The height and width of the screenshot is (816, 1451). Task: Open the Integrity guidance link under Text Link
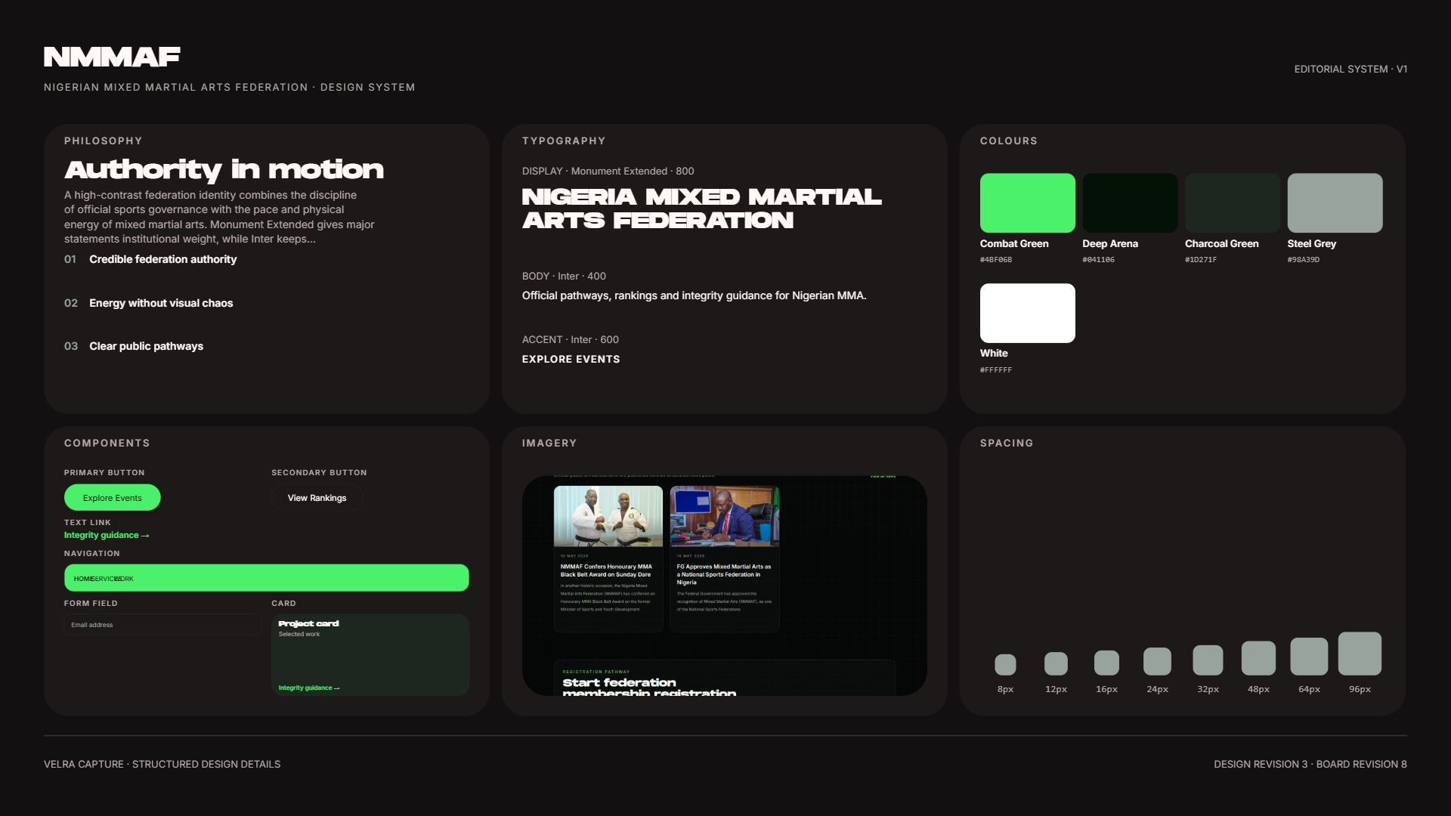(107, 535)
